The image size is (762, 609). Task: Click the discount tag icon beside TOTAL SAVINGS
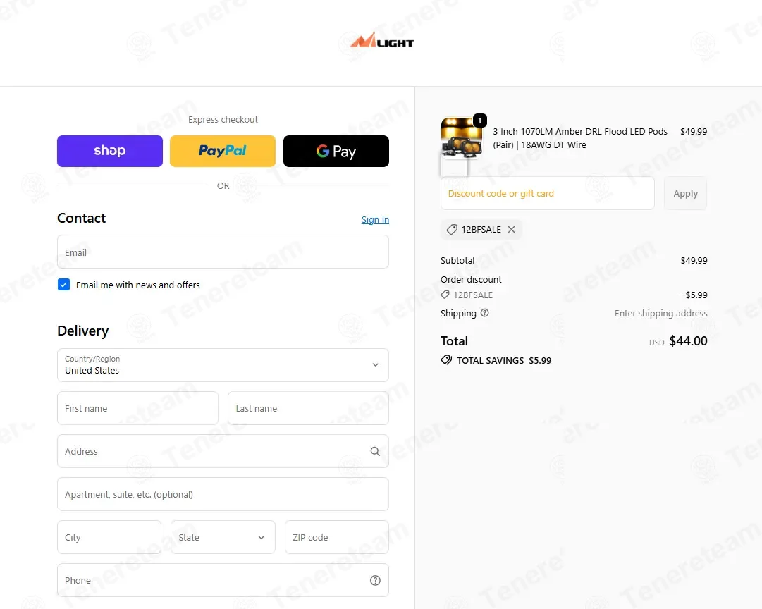coord(446,359)
